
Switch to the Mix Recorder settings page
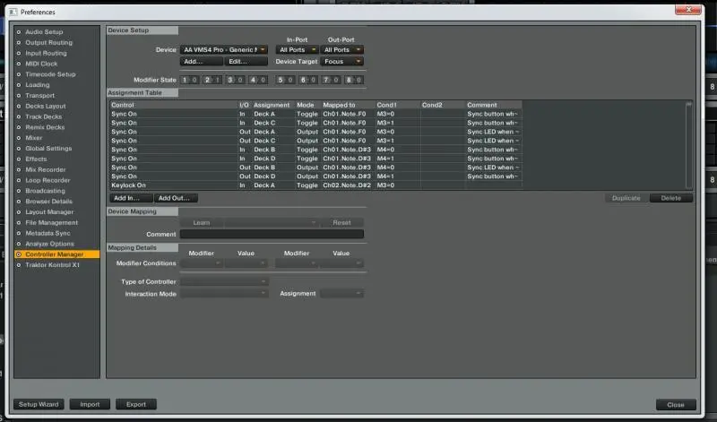(x=45, y=169)
